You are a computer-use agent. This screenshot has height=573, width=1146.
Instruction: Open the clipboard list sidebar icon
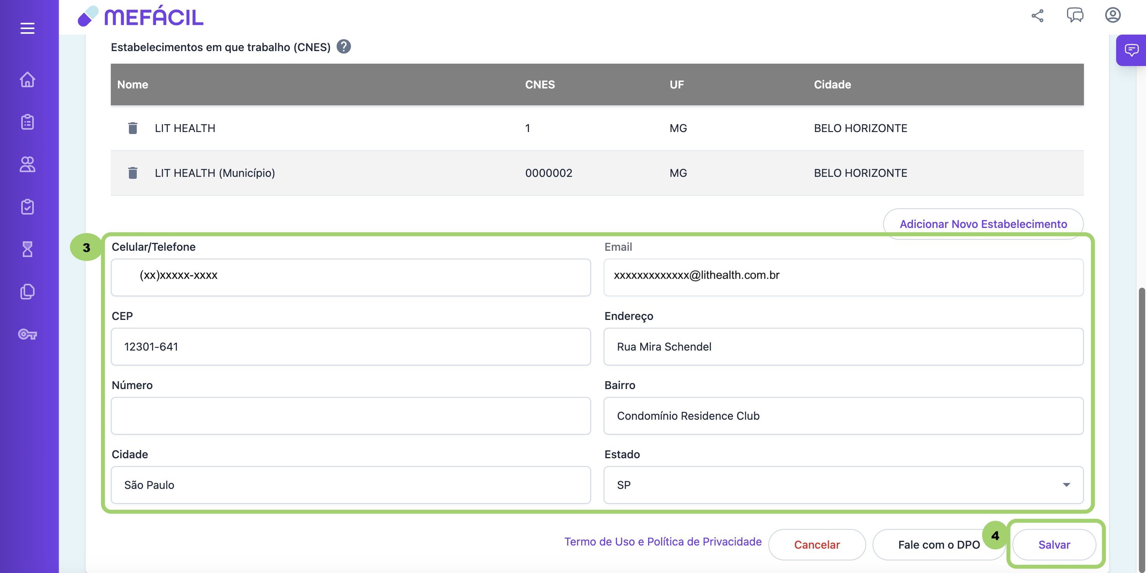coord(27,122)
